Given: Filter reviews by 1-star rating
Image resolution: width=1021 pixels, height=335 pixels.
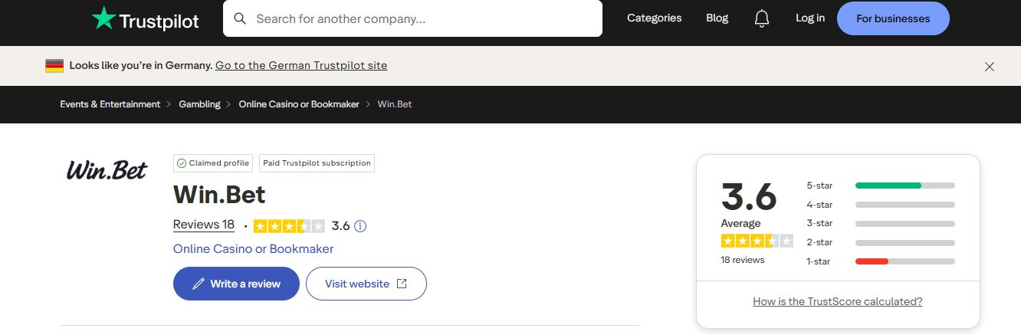Looking at the screenshot, I should (881, 261).
